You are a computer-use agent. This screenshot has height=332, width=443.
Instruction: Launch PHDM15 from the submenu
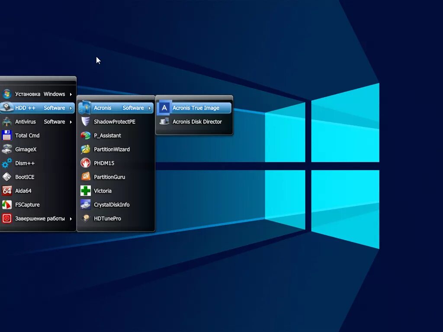116,163
